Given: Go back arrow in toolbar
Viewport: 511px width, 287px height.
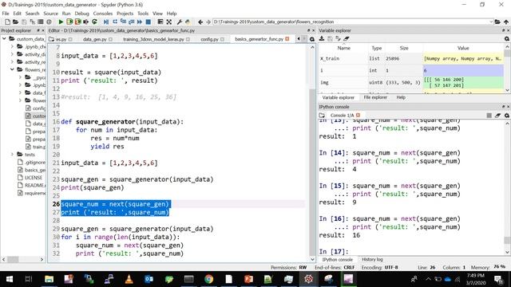Looking at the screenshot, I should tap(200, 22).
